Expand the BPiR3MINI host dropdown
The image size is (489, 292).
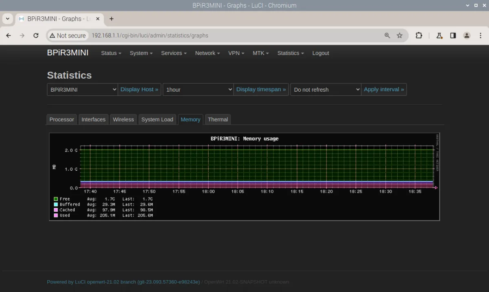pyautogui.click(x=82, y=90)
